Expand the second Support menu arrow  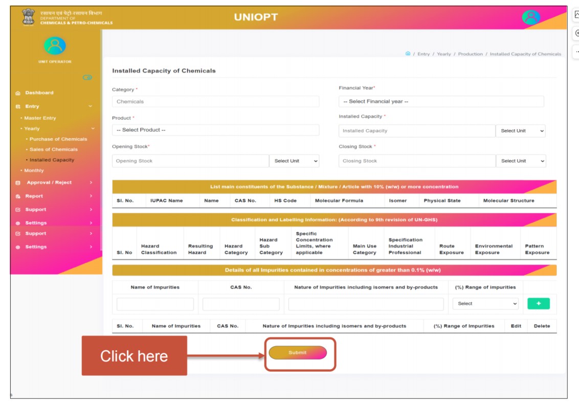click(91, 234)
